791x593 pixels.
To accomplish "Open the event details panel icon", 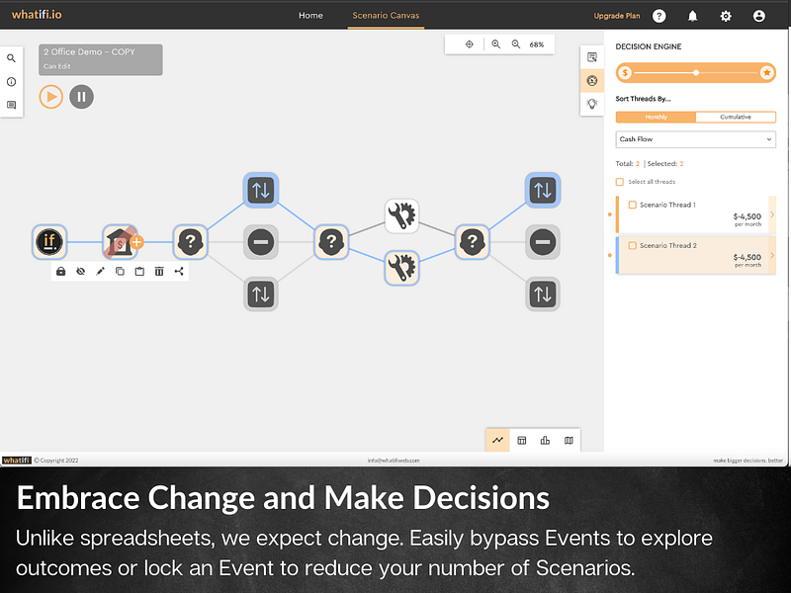I will (x=592, y=57).
